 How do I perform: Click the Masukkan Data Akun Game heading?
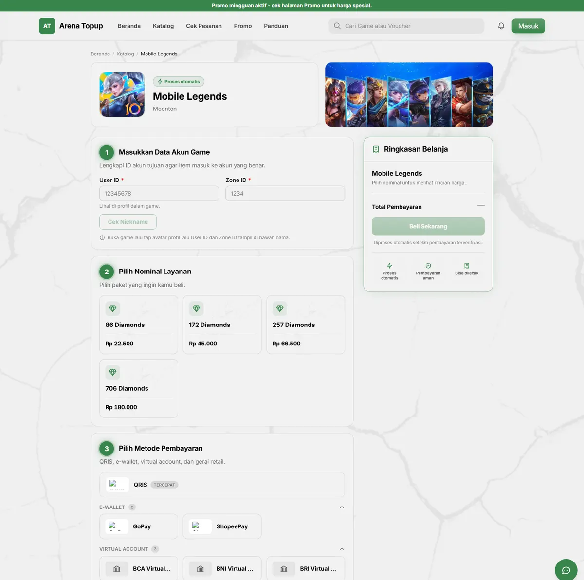pyautogui.click(x=164, y=152)
